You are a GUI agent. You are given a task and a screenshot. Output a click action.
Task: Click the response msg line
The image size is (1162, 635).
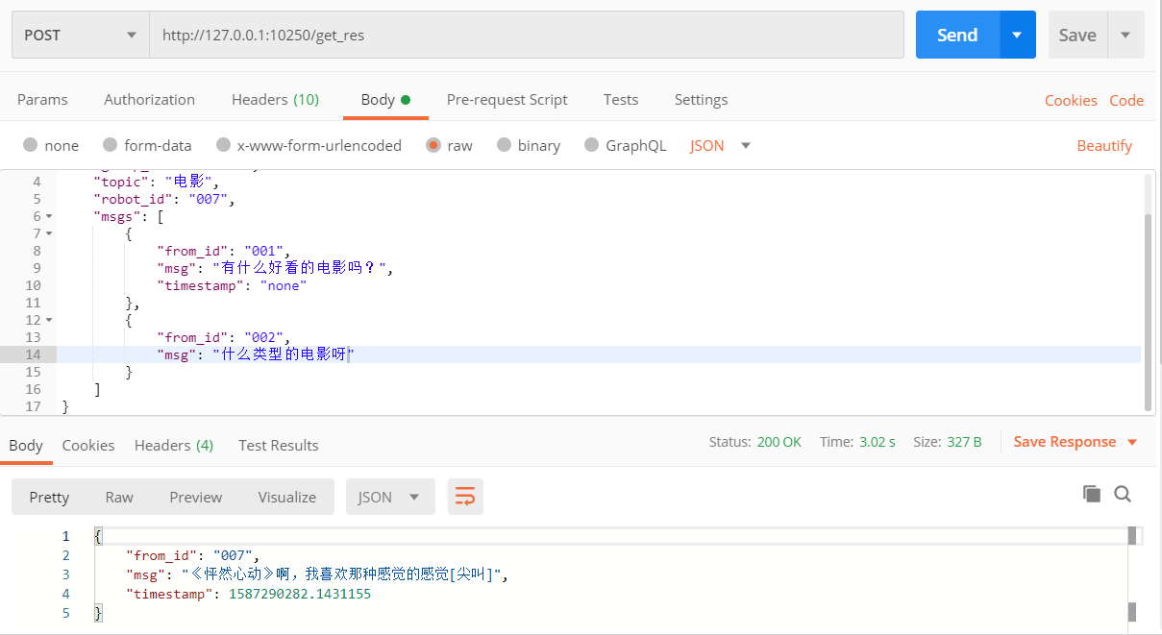(316, 574)
